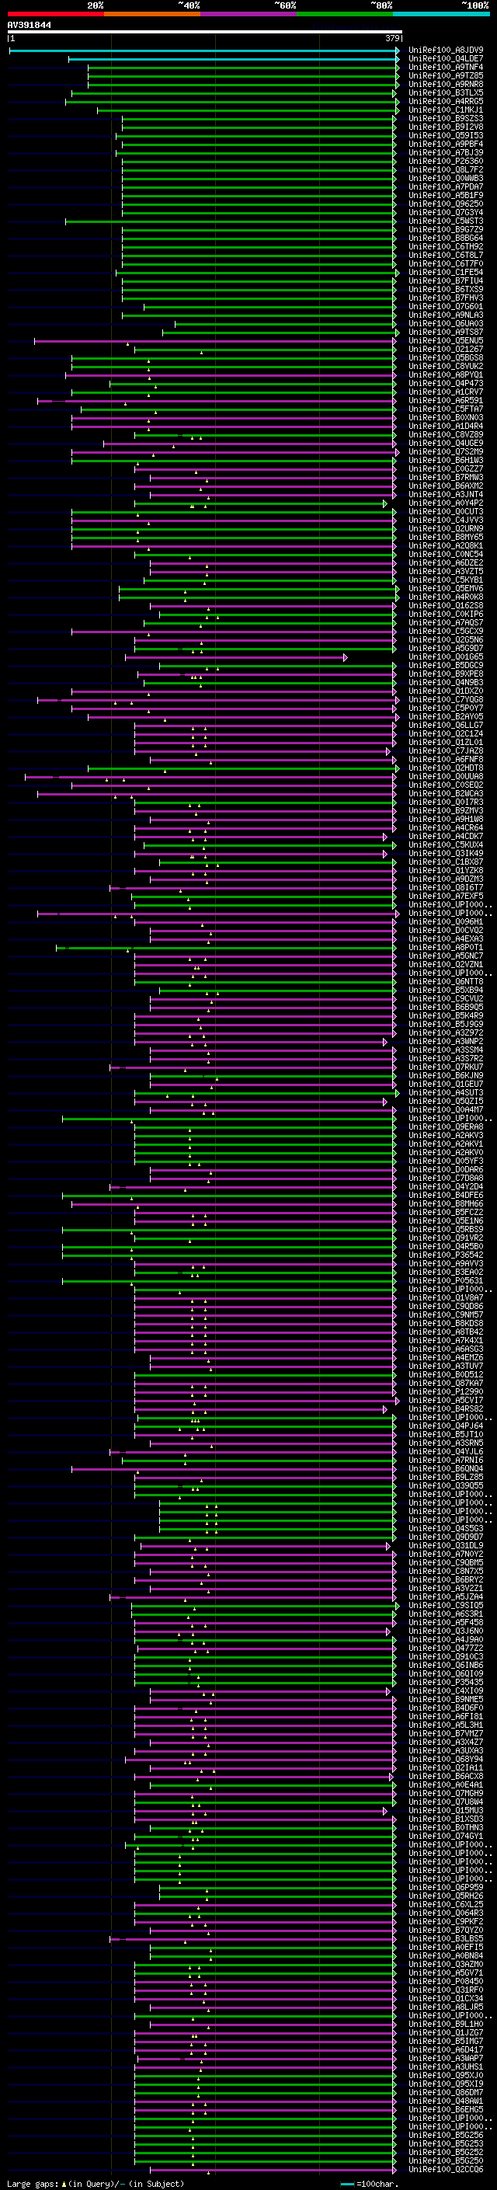Select label UniRef100_P08450
Viewport: 497px width, 2190px height.
pyautogui.click(x=446, y=1981)
